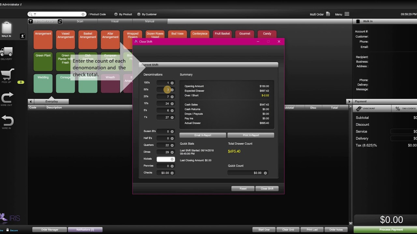This screenshot has width=417, height=234.
Task: Clear the 5's count field
Action: [x=172, y=110]
